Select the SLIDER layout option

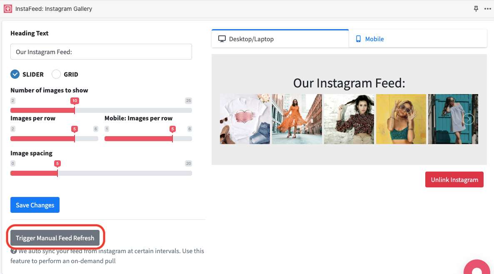[x=15, y=74]
